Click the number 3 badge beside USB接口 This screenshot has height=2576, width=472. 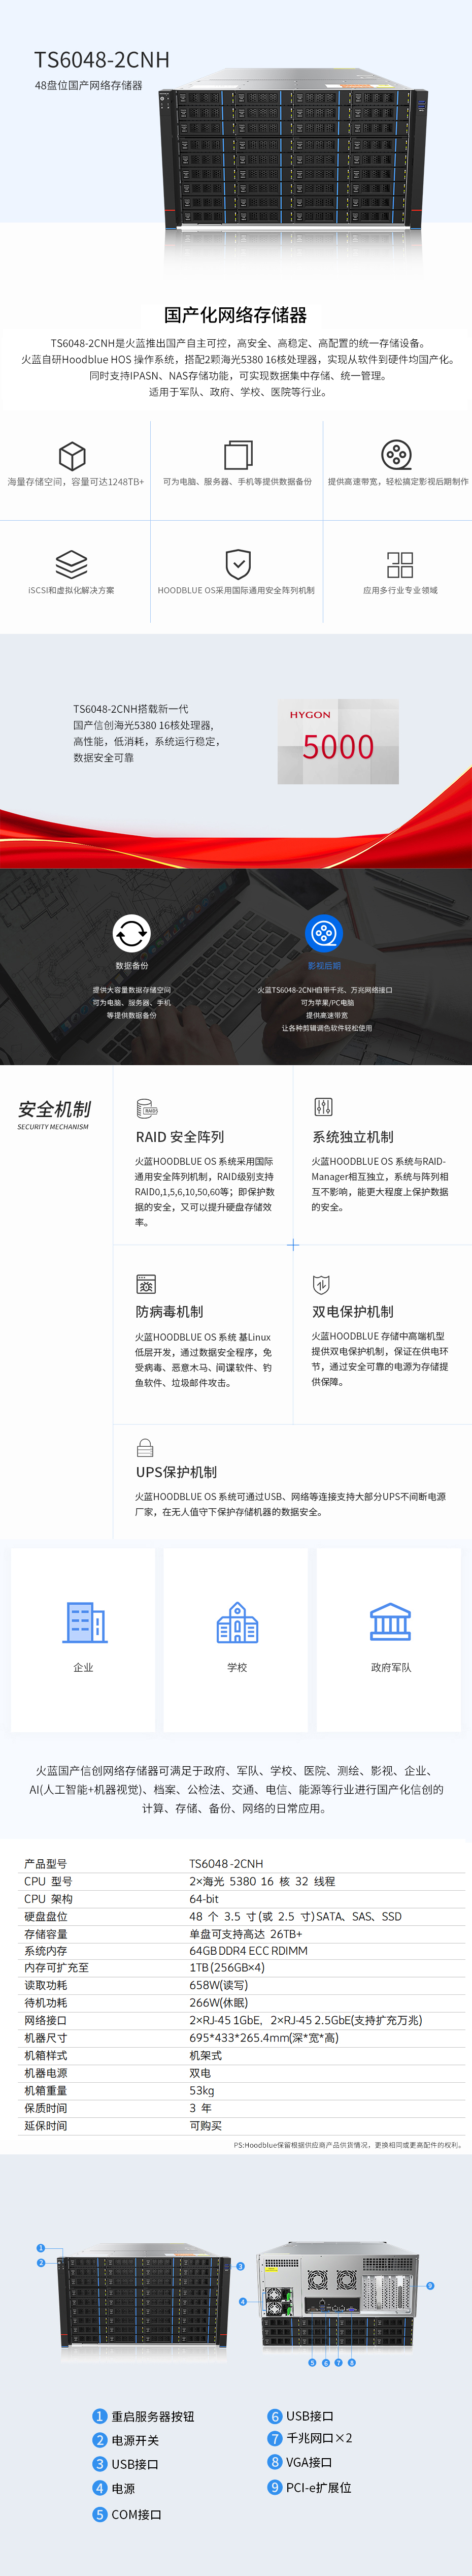coord(100,2464)
